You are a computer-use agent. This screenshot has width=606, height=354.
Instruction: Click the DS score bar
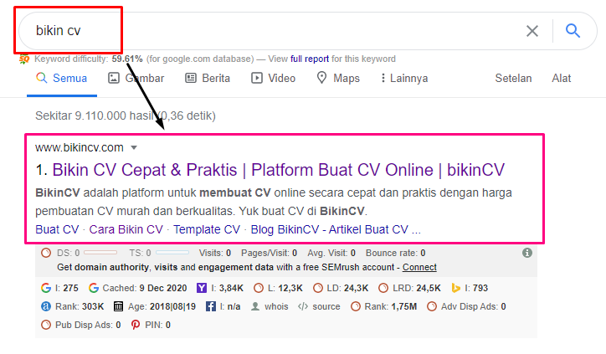(100, 253)
